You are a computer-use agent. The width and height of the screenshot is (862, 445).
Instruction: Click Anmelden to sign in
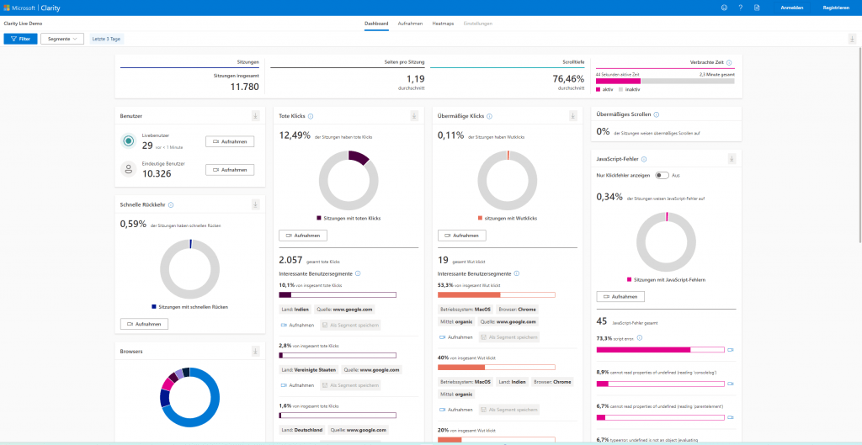tap(792, 8)
